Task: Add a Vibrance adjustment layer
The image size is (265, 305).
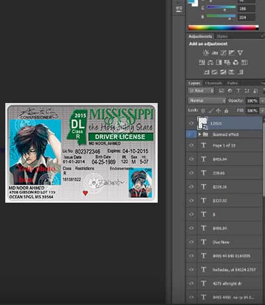Action: coord(240,52)
